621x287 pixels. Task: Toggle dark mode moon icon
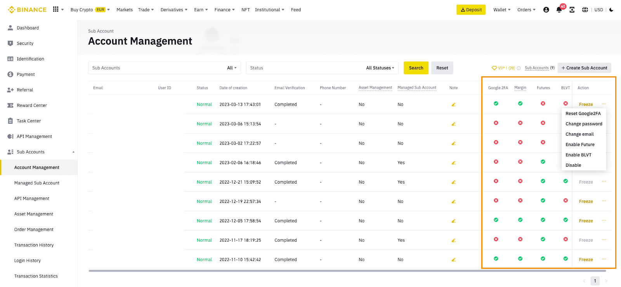pyautogui.click(x=611, y=10)
